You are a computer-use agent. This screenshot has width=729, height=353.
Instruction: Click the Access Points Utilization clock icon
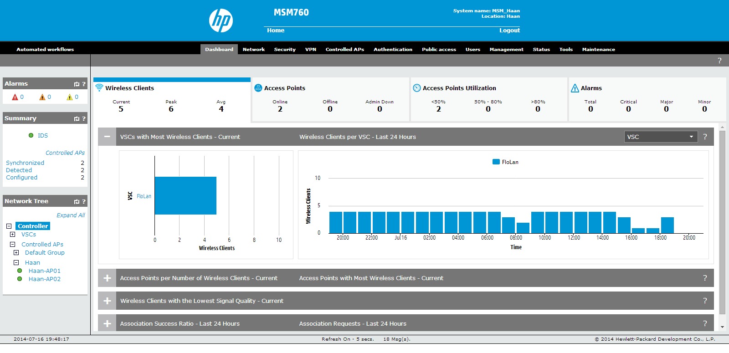point(416,88)
